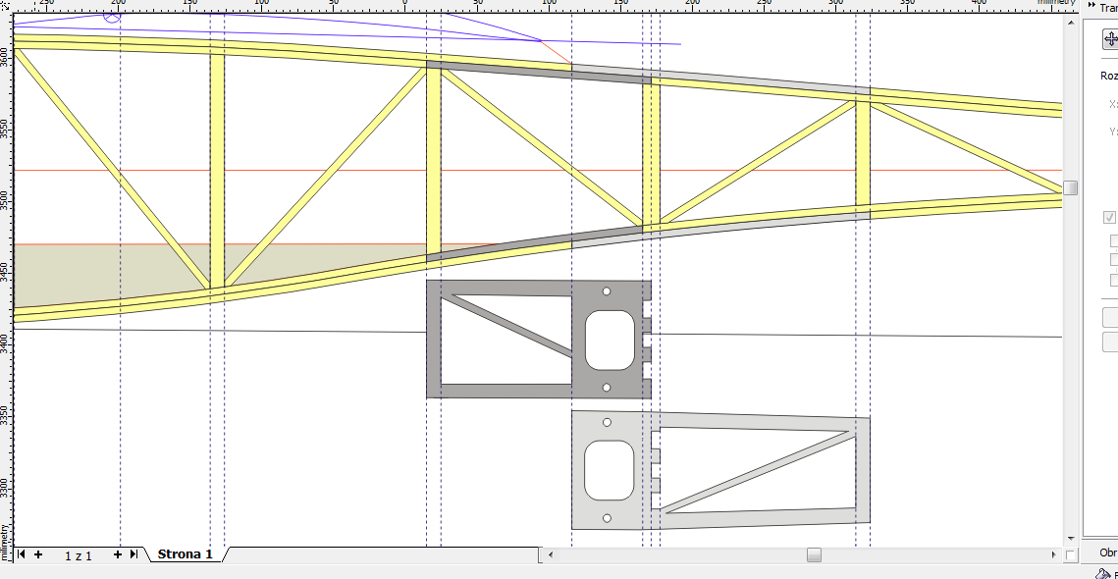1118x579 pixels.
Task: Toggle the checked checkbox in Transformations docker
Action: click(x=1110, y=218)
